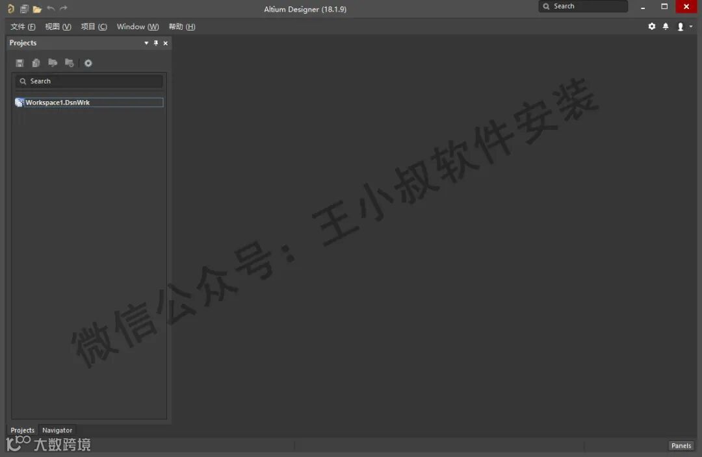Click the Redo arrow in title bar
The image size is (702, 457).
click(64, 8)
